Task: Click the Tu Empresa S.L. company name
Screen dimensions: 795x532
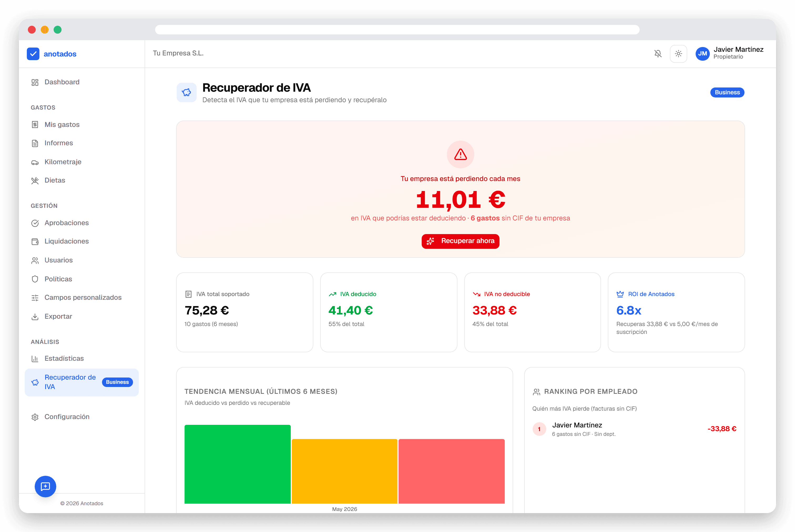Action: click(178, 53)
